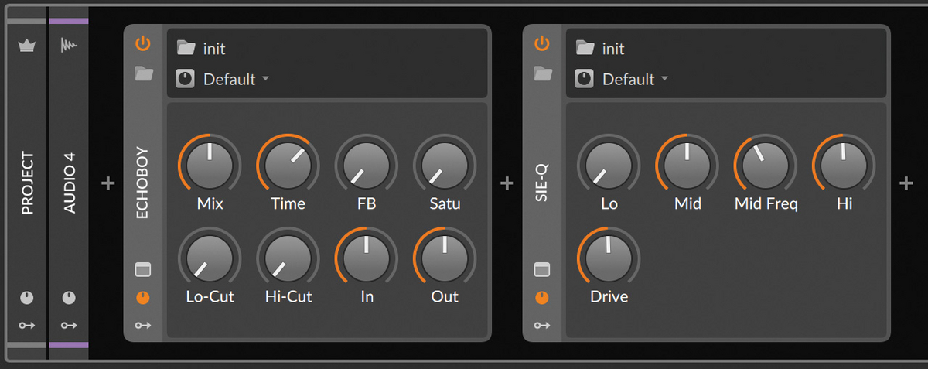The height and width of the screenshot is (369, 928).
Task: Click the ECHOBOY Lo-Cut knob
Action: coord(210,258)
